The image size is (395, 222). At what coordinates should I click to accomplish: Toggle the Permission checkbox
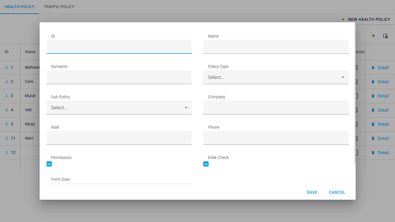pos(49,164)
